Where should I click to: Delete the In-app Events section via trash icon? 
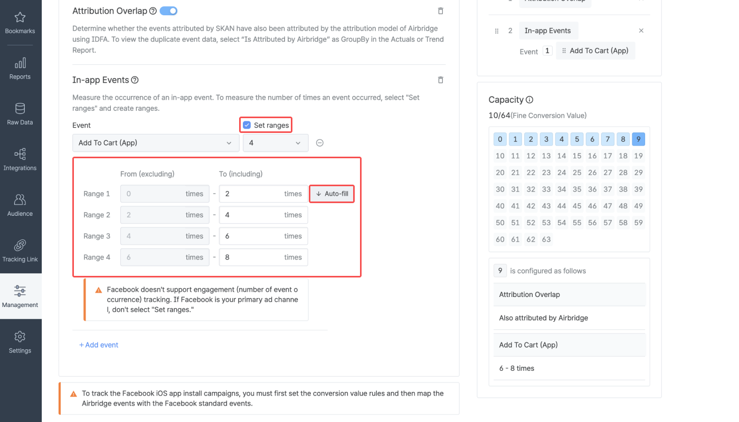pos(441,80)
